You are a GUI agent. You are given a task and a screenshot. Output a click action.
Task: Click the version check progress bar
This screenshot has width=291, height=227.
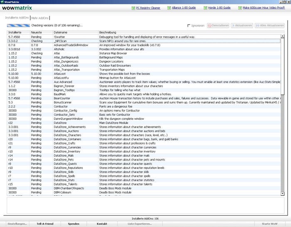(x=18, y=25)
